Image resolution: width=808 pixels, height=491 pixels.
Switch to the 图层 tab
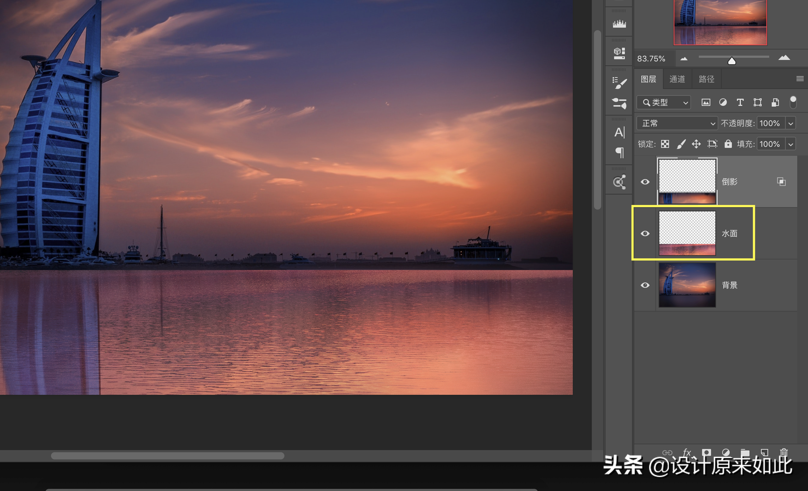click(x=649, y=79)
